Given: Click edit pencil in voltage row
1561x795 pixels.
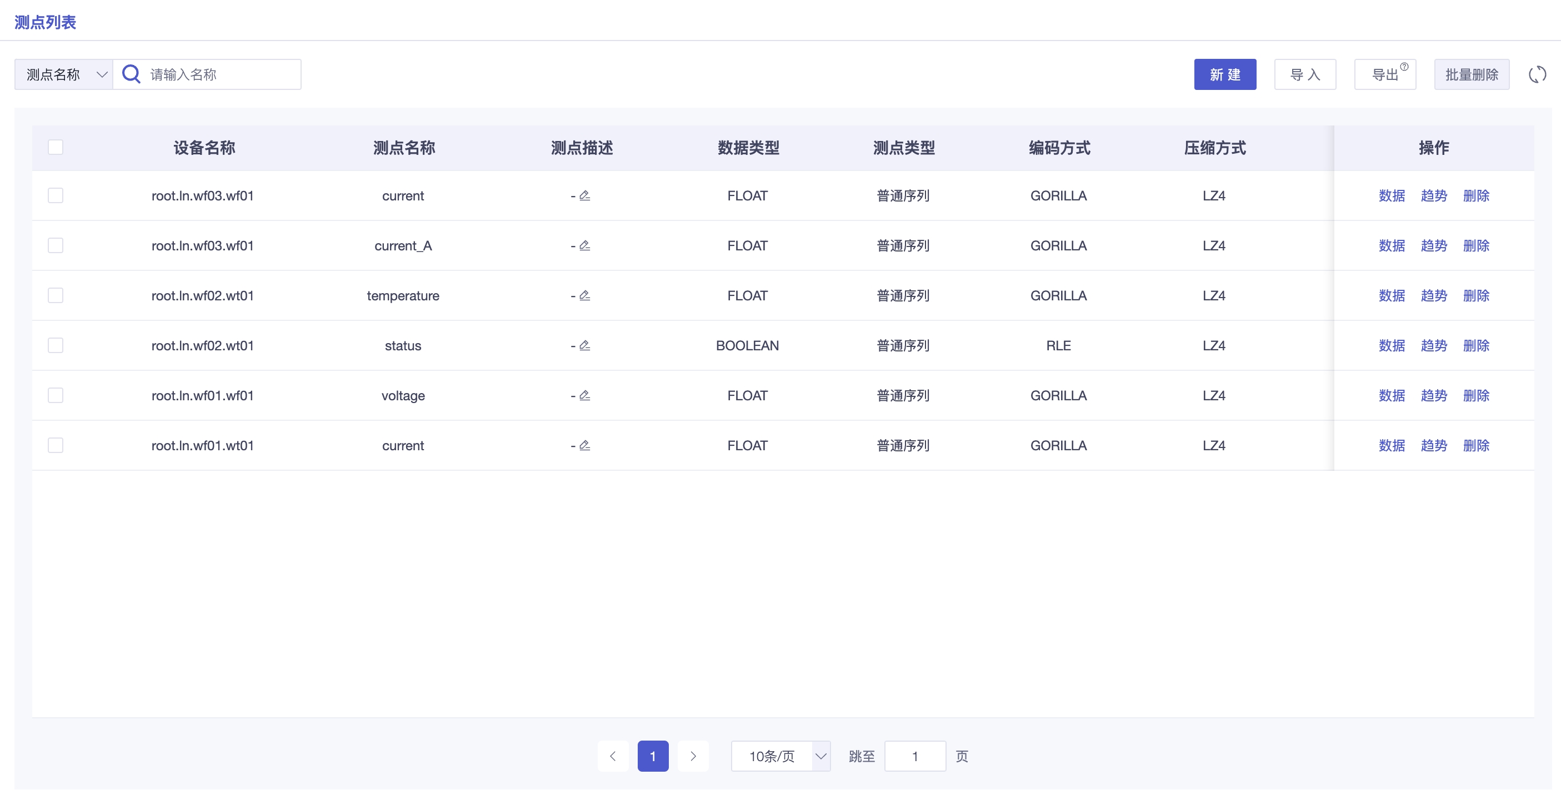Looking at the screenshot, I should tap(585, 395).
